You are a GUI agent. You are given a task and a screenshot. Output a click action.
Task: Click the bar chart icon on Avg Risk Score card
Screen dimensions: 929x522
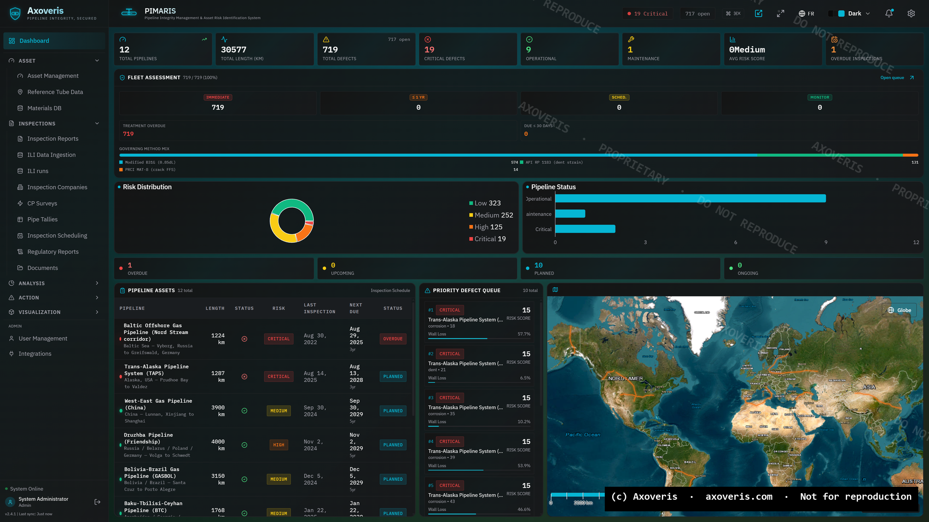[733, 39]
